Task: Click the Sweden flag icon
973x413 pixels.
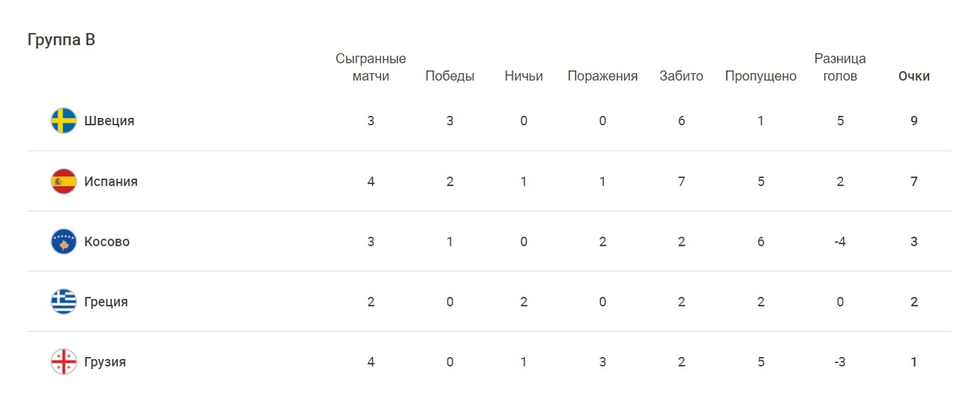Action: click(x=64, y=121)
